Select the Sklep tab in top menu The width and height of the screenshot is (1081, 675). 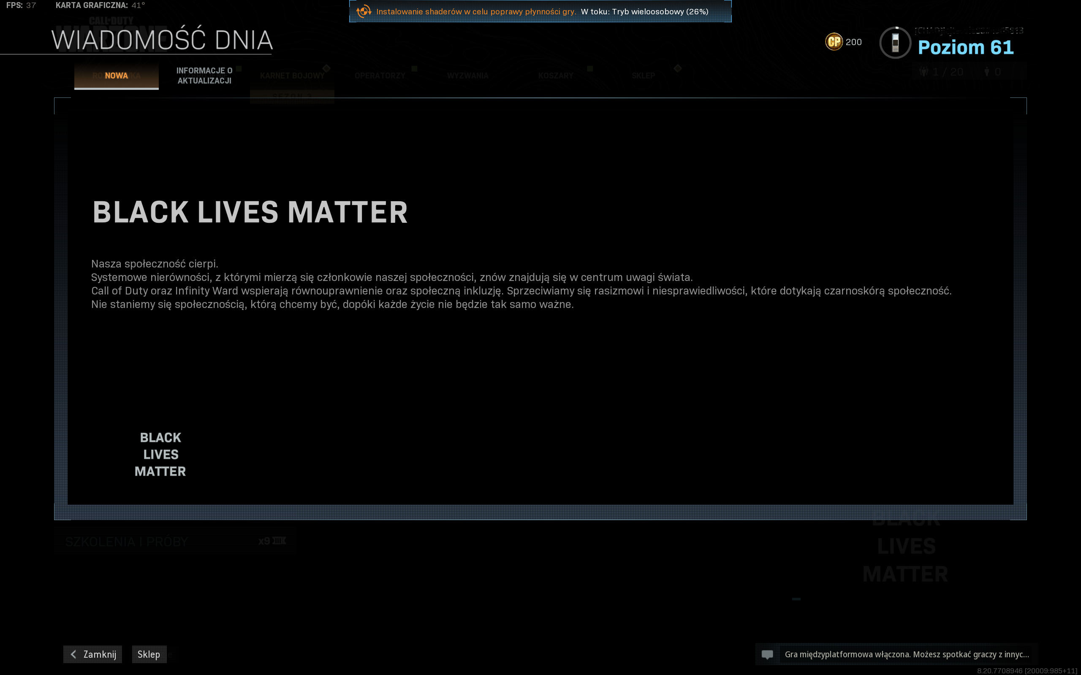(x=643, y=76)
